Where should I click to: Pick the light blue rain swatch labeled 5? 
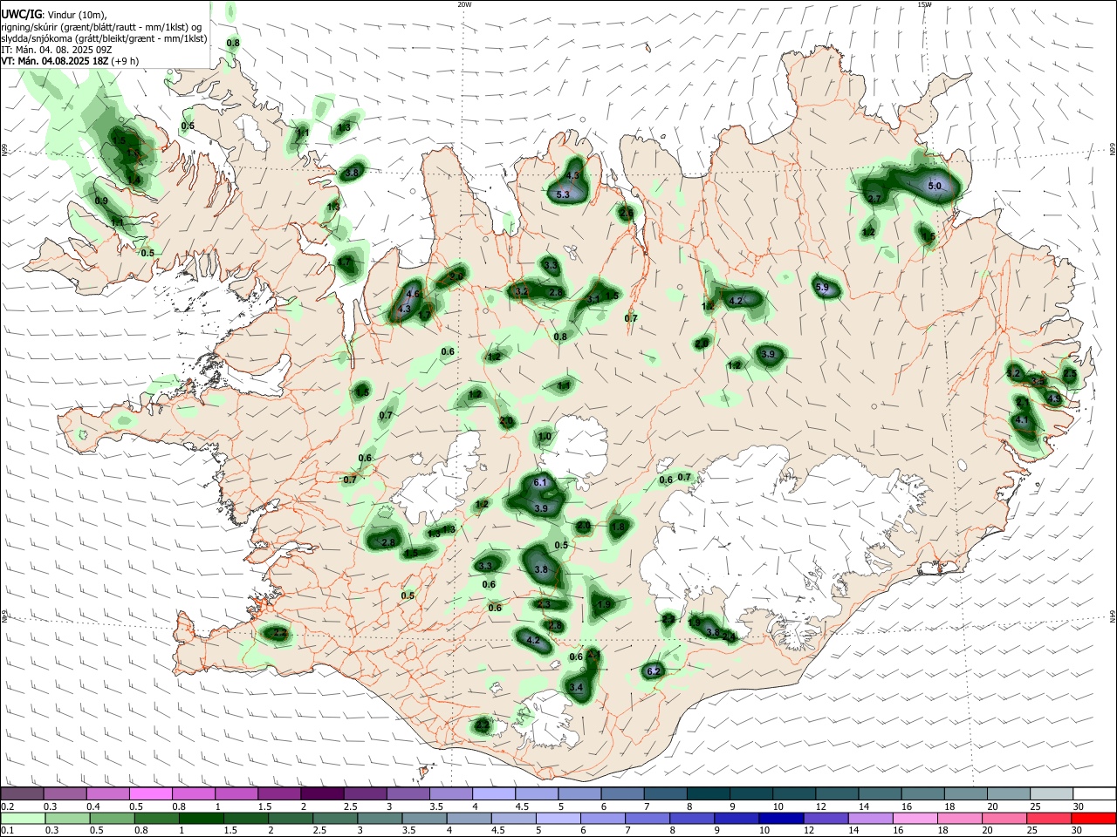pos(557,818)
